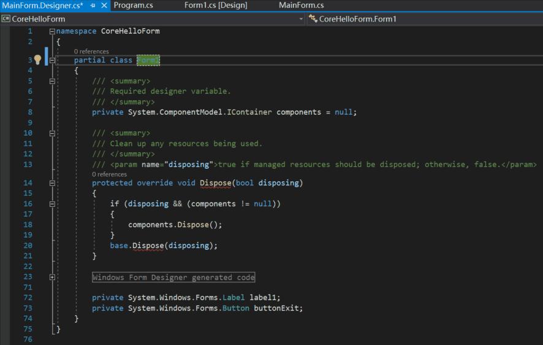Collapse the first summary comment at line 5

point(52,81)
